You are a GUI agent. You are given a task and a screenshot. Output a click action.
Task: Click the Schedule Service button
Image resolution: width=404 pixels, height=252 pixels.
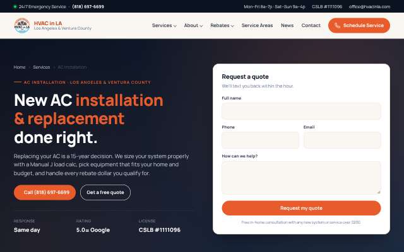click(x=359, y=25)
